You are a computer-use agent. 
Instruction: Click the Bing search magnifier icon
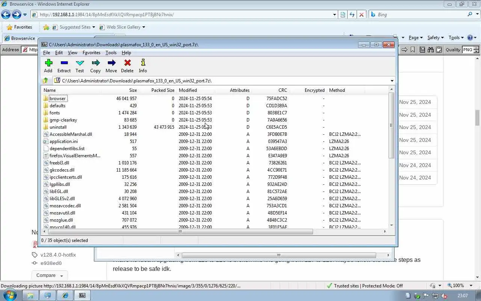pyautogui.click(x=470, y=14)
